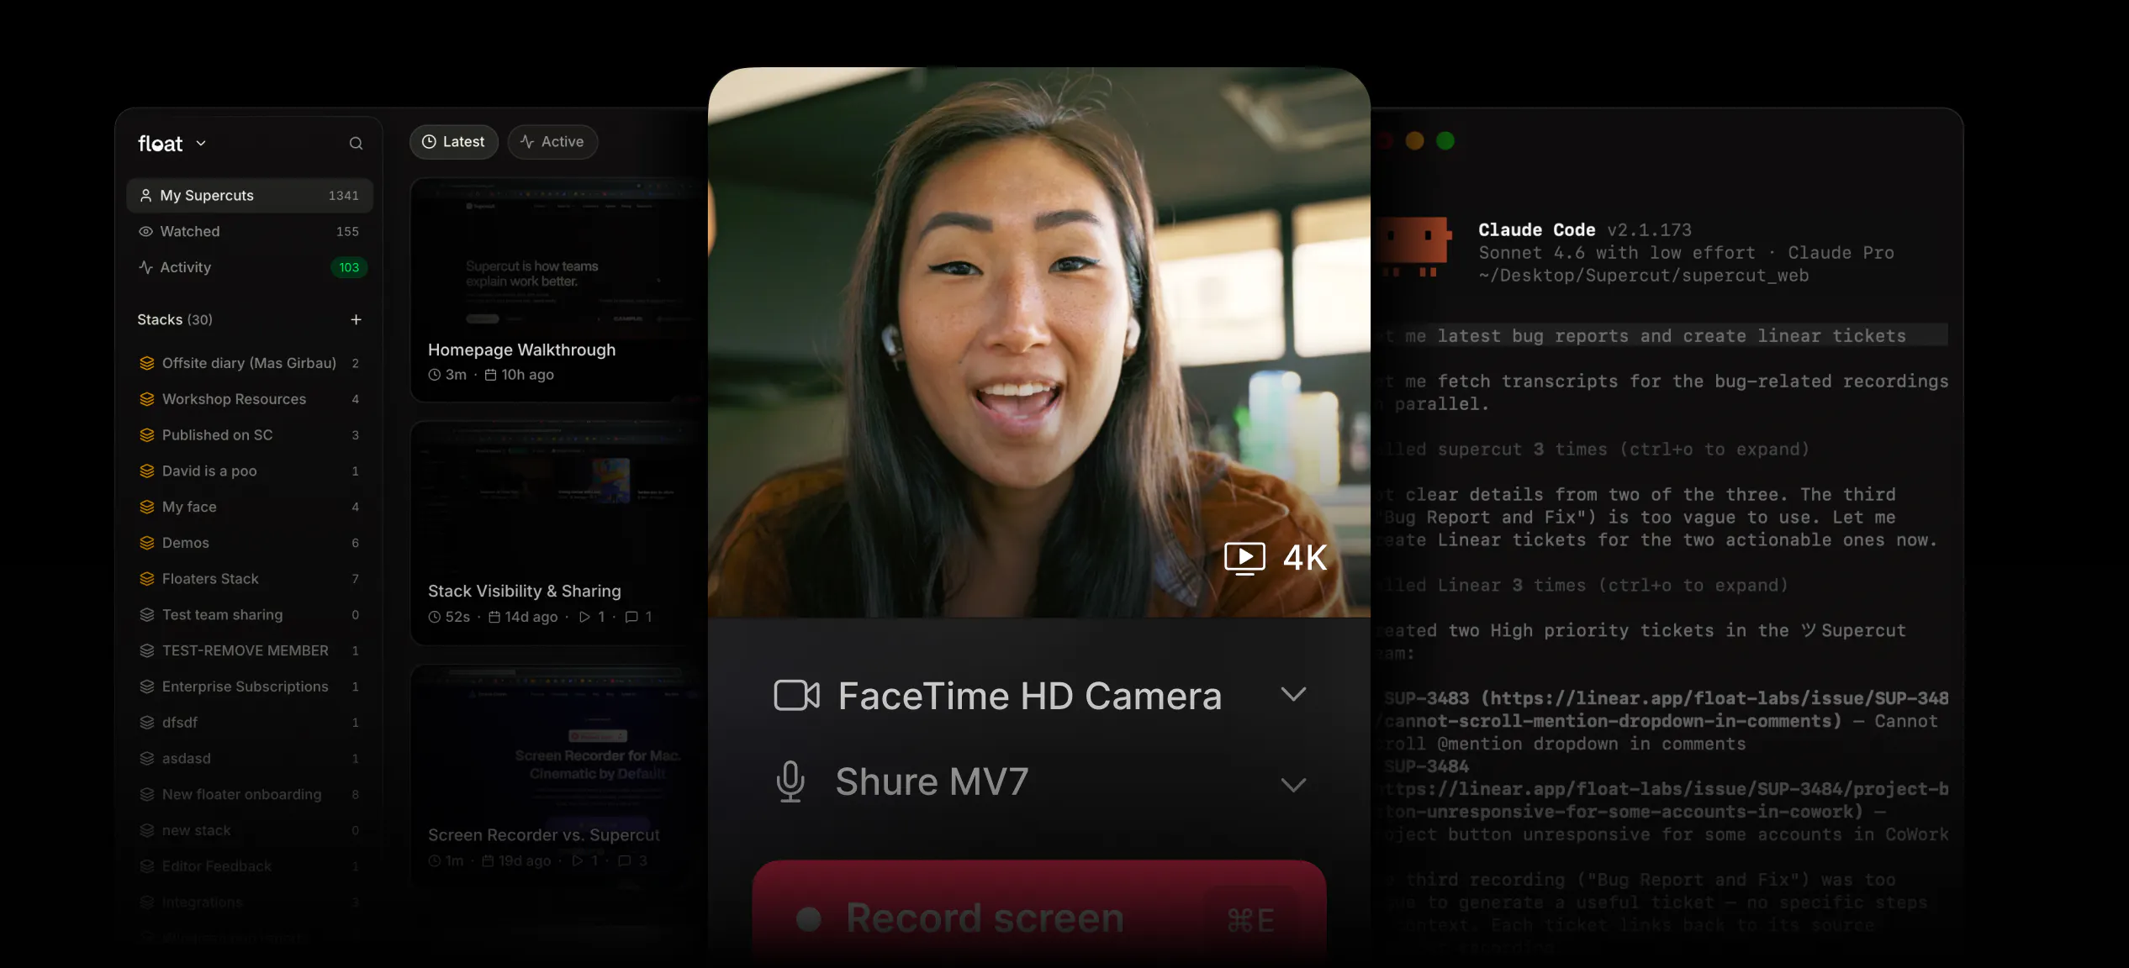Open the Shure MV7 microphone dropdown
The image size is (2129, 968).
(x=1039, y=782)
